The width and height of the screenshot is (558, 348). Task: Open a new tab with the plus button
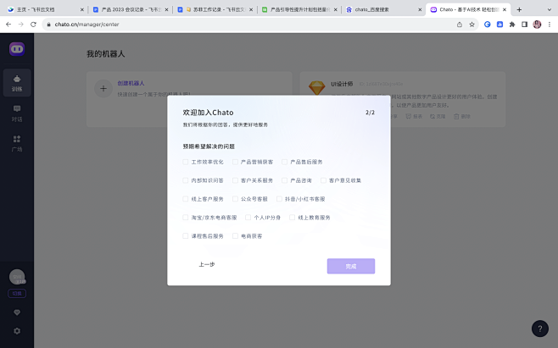click(519, 9)
